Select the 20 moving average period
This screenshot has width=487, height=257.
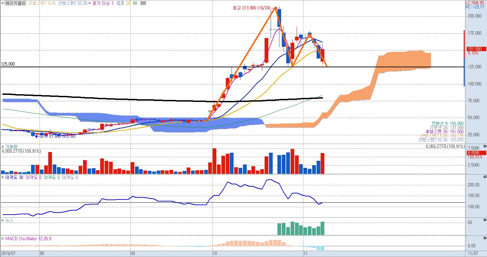point(128,3)
